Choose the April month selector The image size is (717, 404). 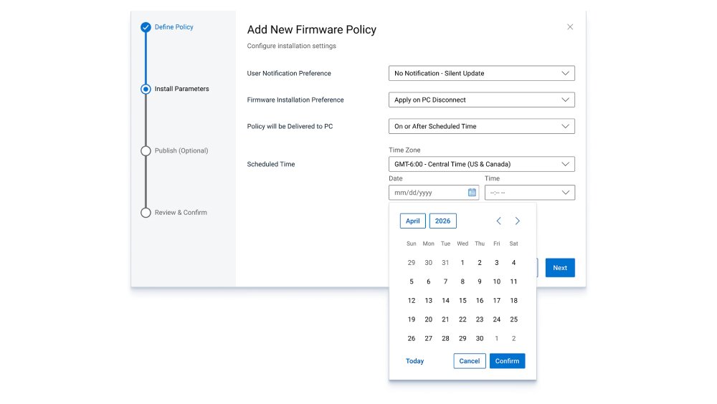coord(412,221)
